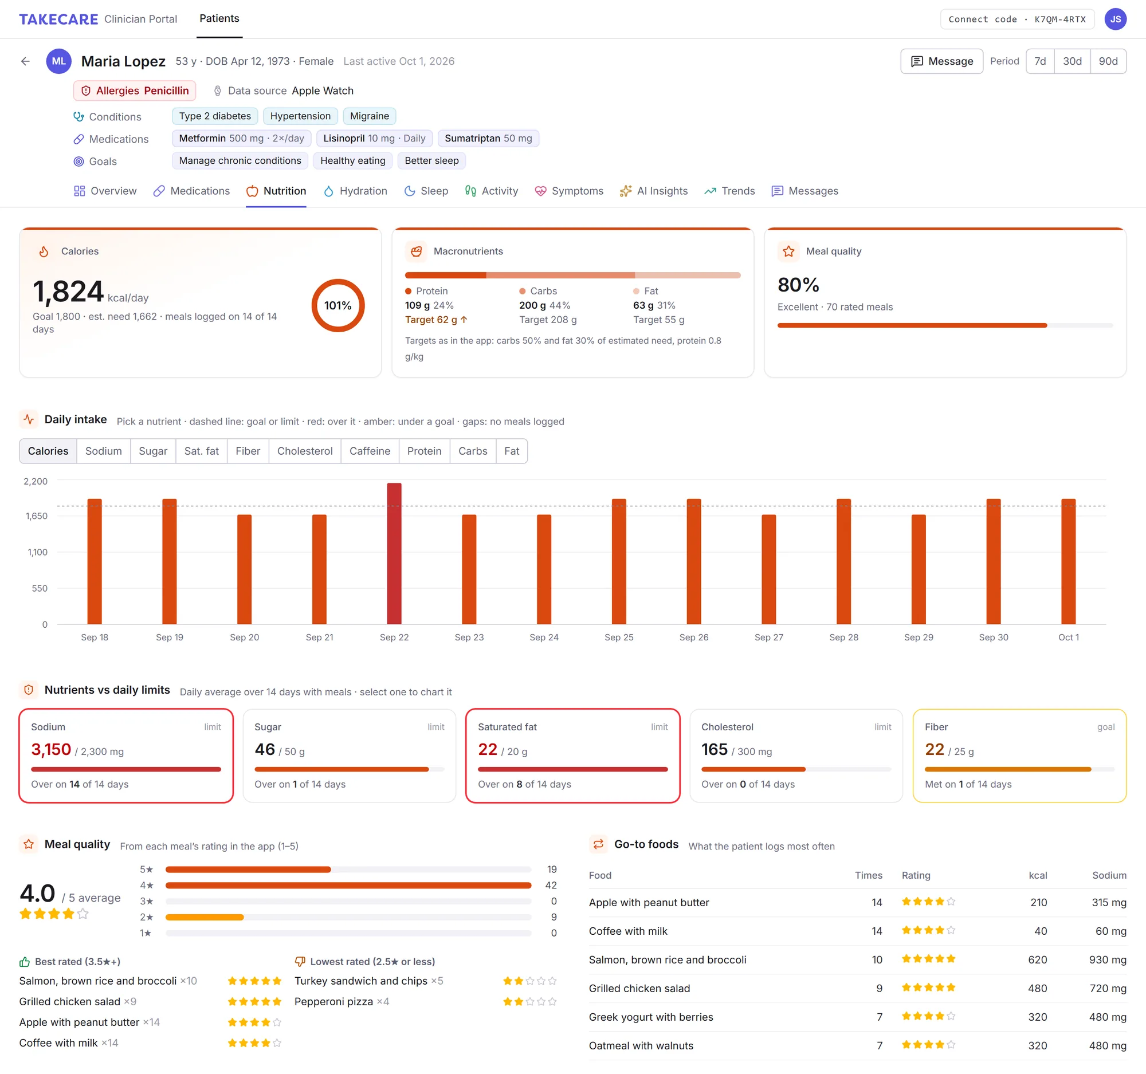
Task: Select the Sodium nutrient chart option
Action: 104,451
